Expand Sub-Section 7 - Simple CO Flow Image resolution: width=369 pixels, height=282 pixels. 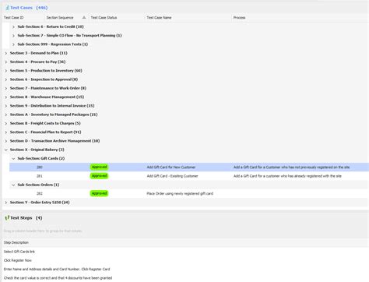tap(13, 36)
